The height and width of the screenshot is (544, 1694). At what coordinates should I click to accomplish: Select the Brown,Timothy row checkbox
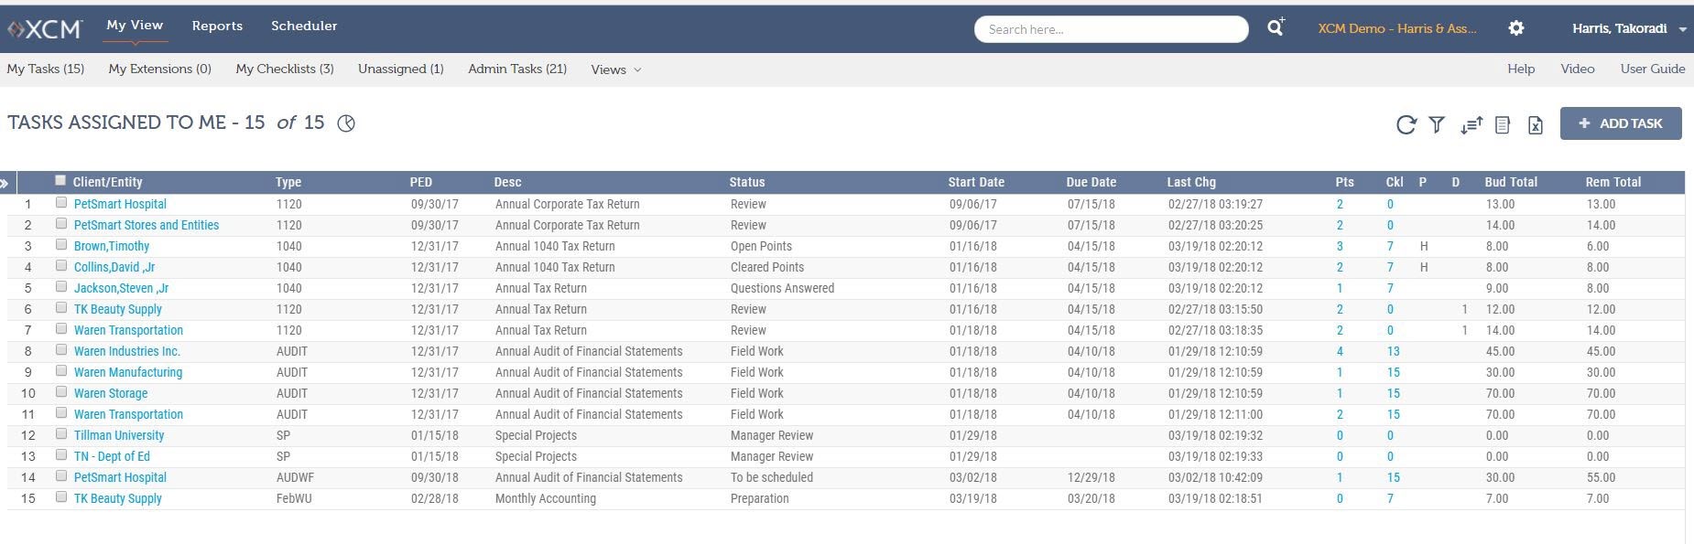pyautogui.click(x=60, y=245)
